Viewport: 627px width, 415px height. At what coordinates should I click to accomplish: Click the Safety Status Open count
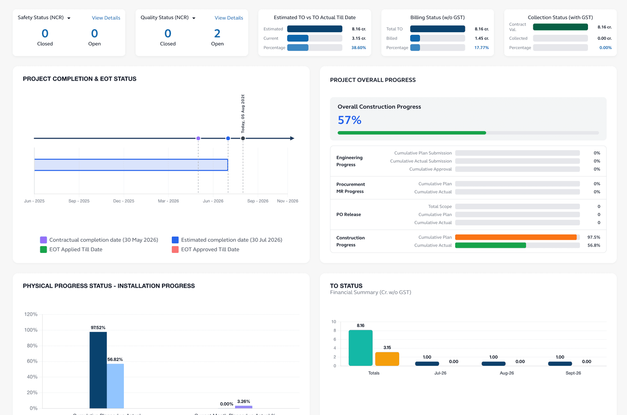coord(95,34)
